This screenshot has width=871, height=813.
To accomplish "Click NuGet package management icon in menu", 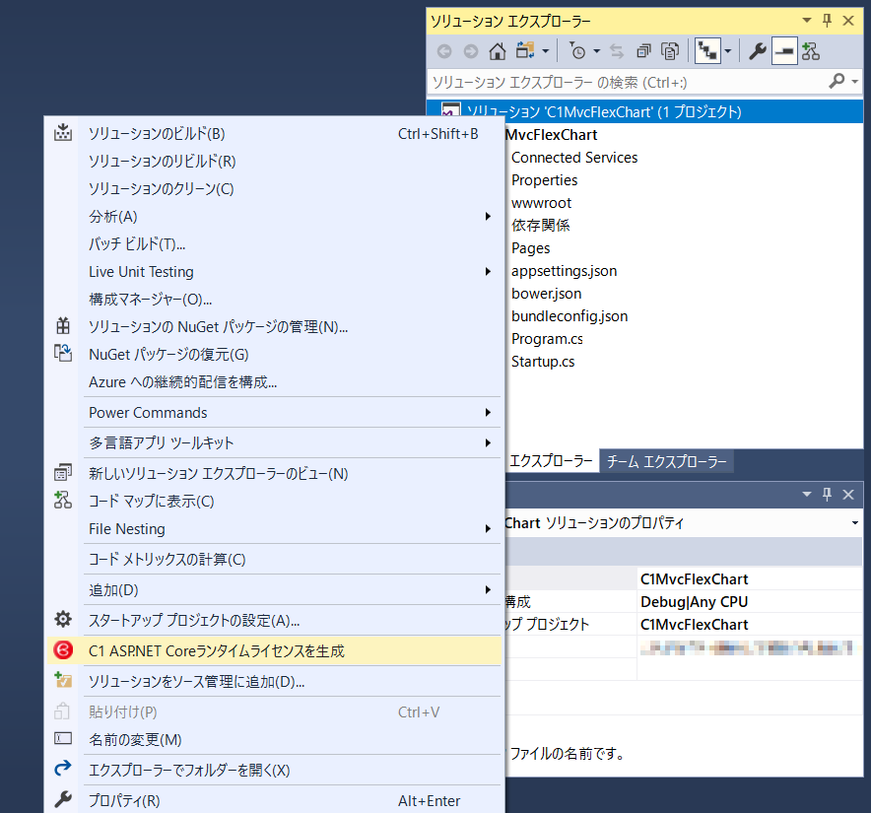I will click(63, 326).
